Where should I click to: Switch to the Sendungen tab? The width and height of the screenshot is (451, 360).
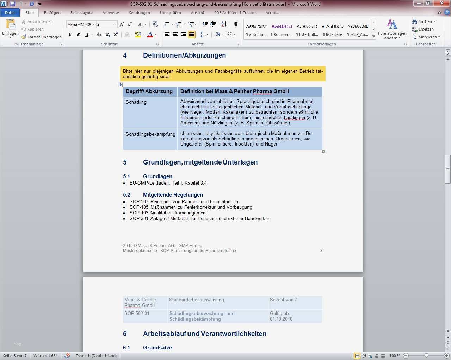(140, 13)
